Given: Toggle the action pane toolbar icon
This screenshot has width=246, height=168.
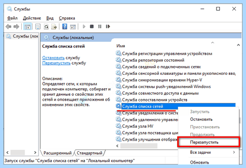Looking at the screenshot, I should (x=73, y=27).
